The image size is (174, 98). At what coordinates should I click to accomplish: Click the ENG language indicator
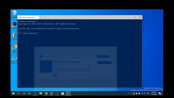(x=148, y=93)
